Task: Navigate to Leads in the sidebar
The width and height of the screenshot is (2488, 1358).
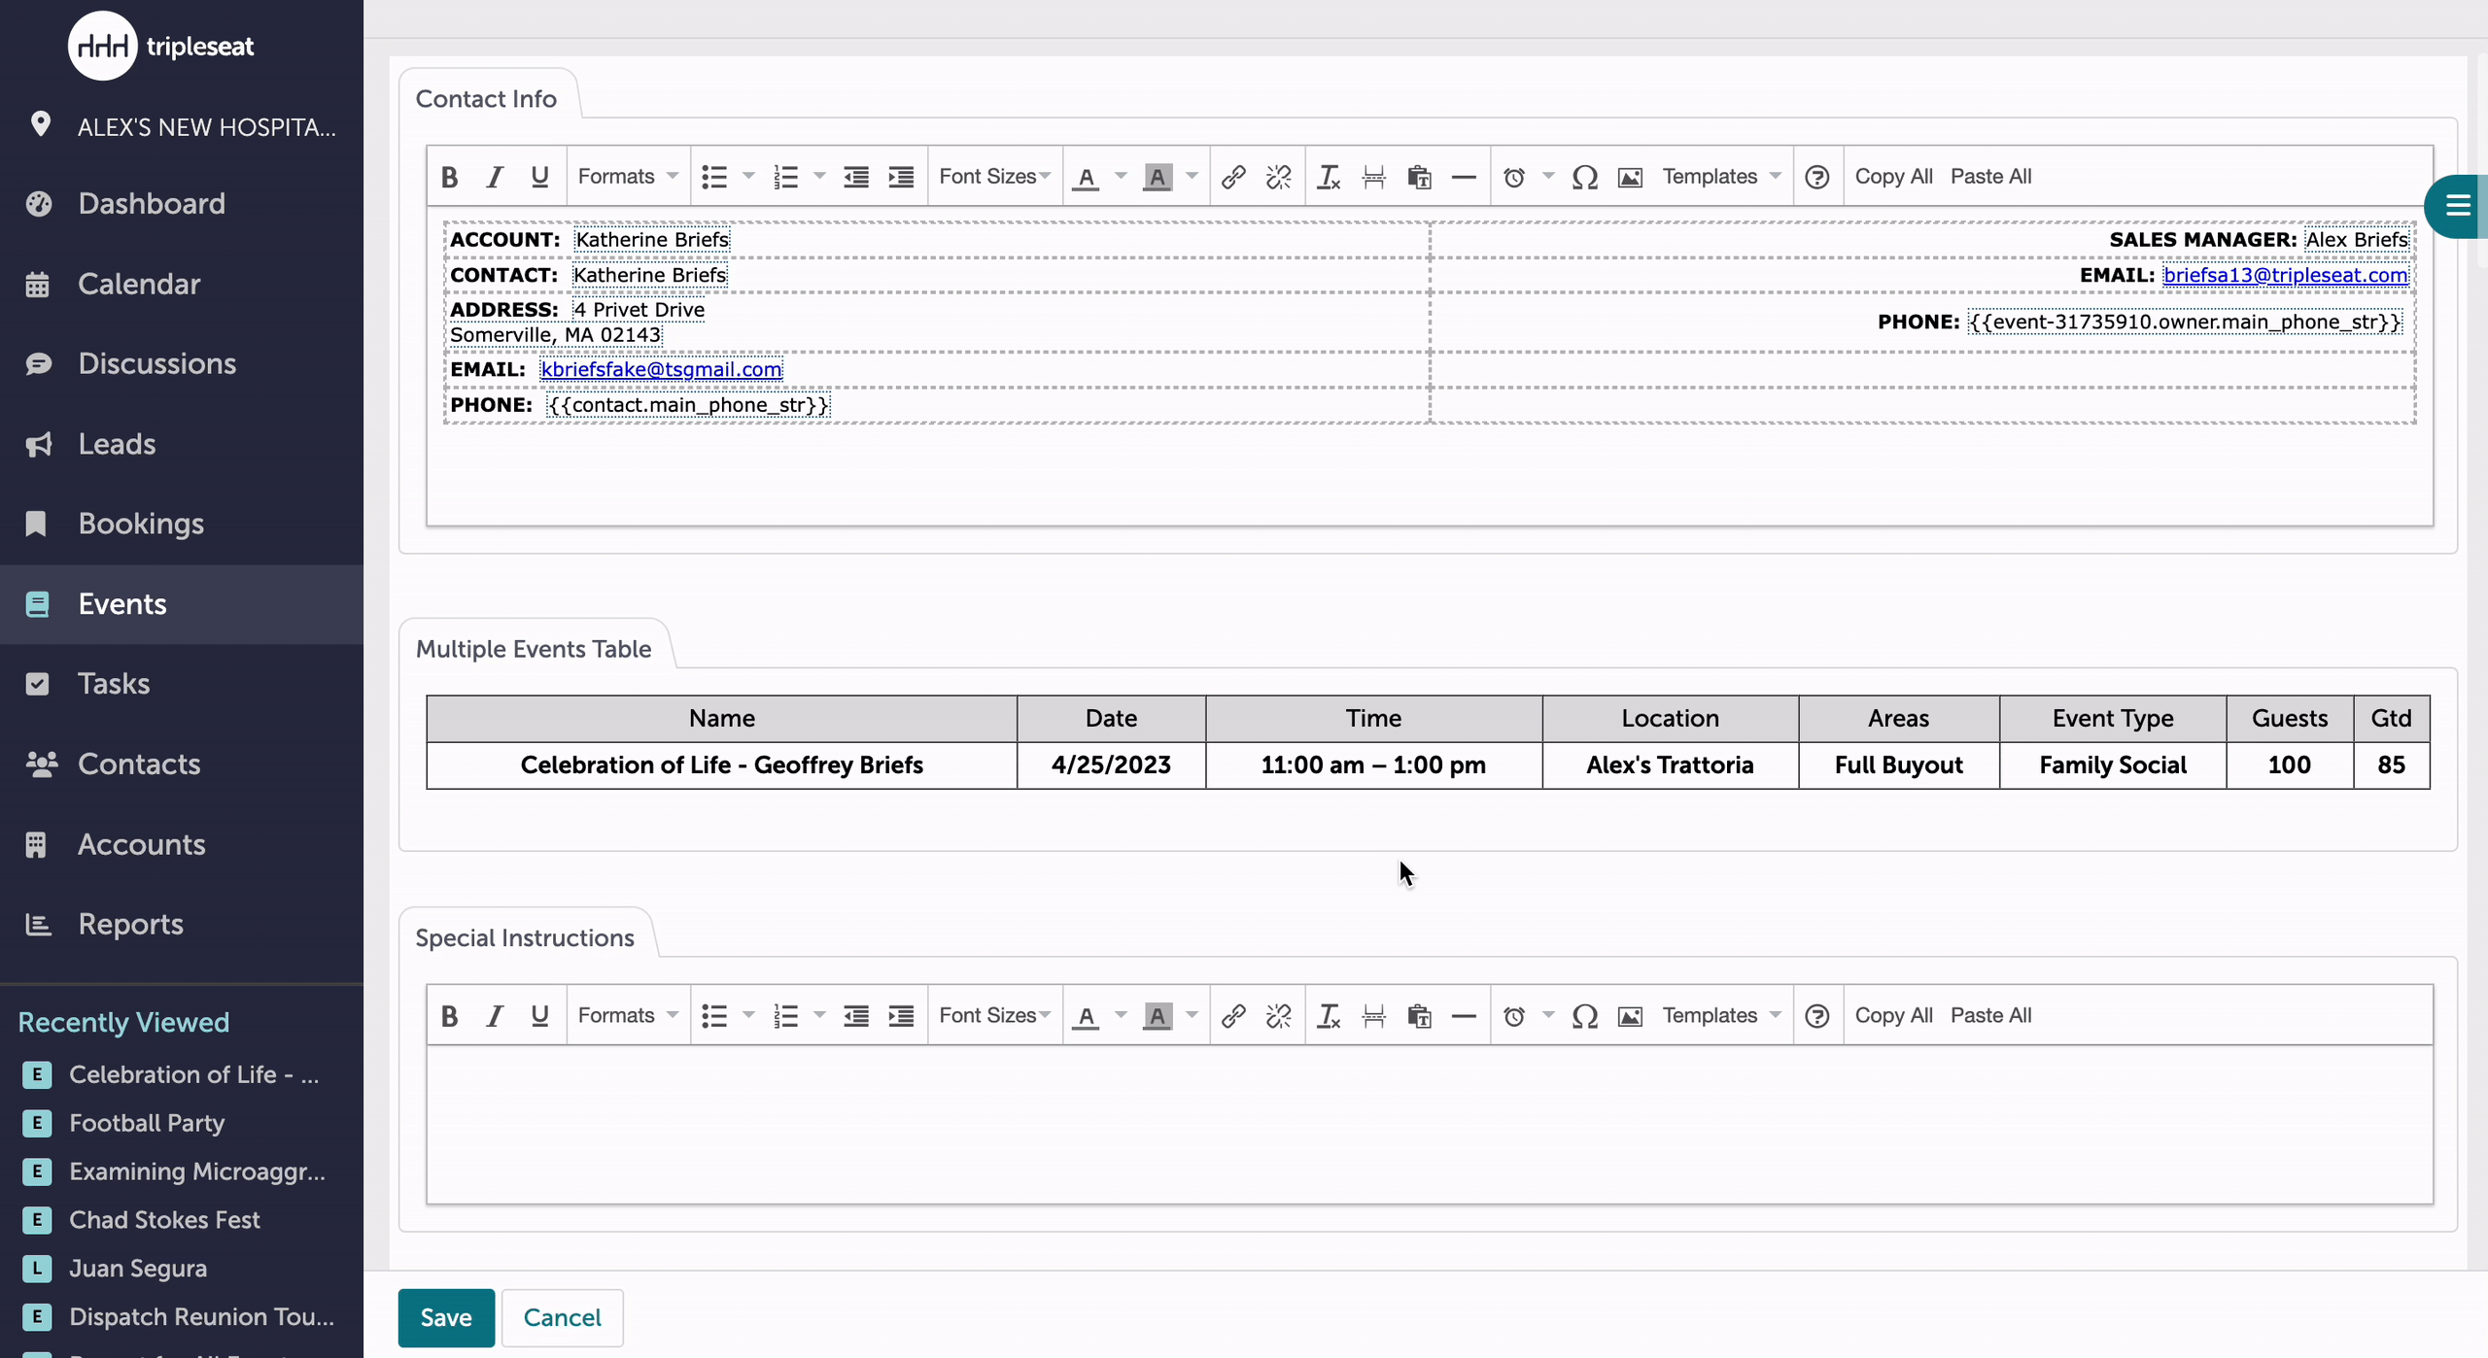Action: pos(182,444)
